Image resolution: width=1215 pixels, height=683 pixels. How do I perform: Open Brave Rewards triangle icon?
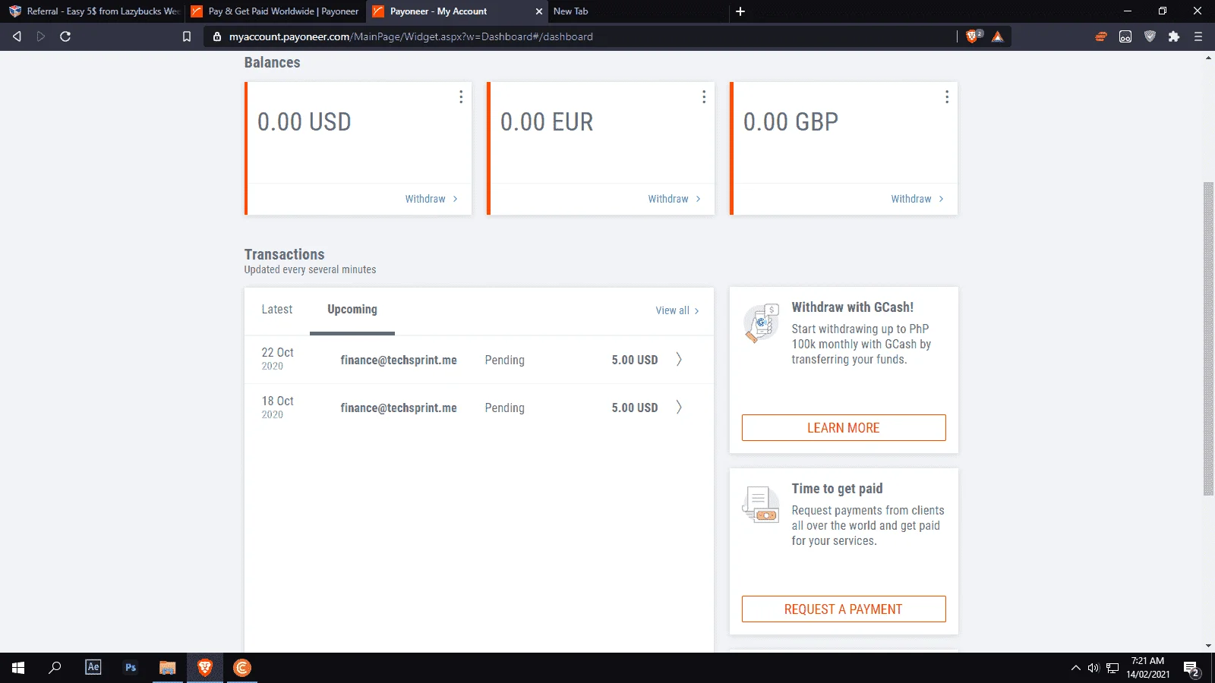point(998,36)
